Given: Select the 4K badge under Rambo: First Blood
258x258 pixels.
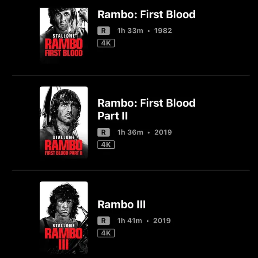Looking at the screenshot, I should pyautogui.click(x=106, y=43).
